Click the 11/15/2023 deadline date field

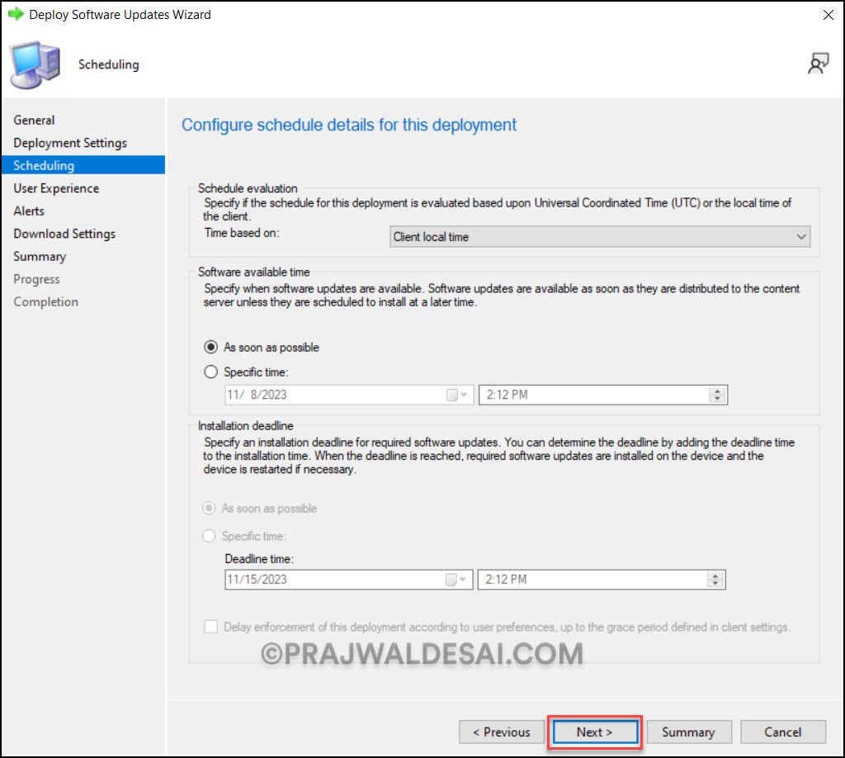pyautogui.click(x=349, y=580)
